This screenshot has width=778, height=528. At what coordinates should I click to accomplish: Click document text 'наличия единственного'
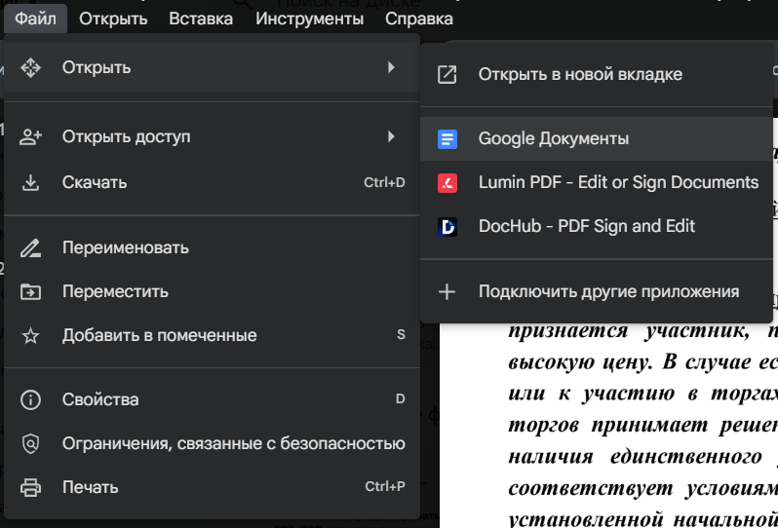coord(635,456)
